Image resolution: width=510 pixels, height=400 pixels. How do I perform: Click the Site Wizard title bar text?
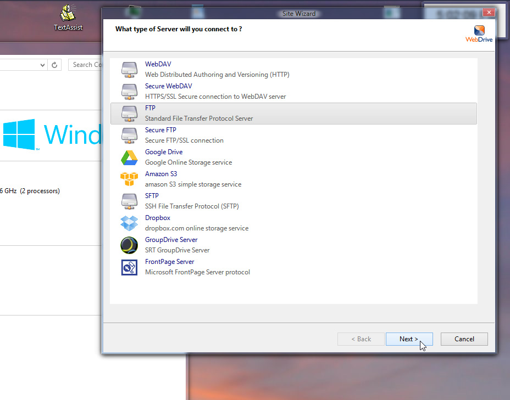pyautogui.click(x=298, y=14)
